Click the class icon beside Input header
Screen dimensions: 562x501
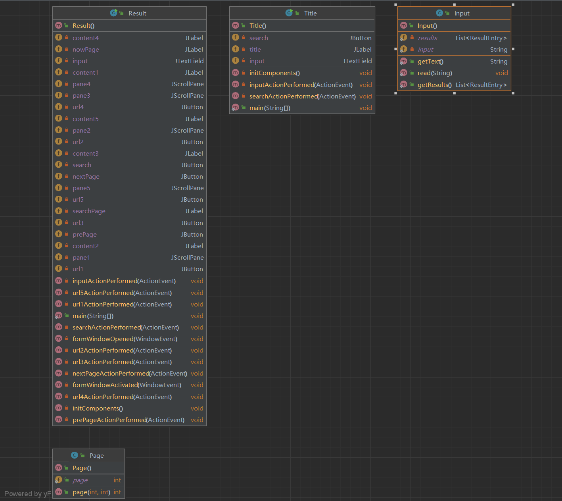coord(439,13)
